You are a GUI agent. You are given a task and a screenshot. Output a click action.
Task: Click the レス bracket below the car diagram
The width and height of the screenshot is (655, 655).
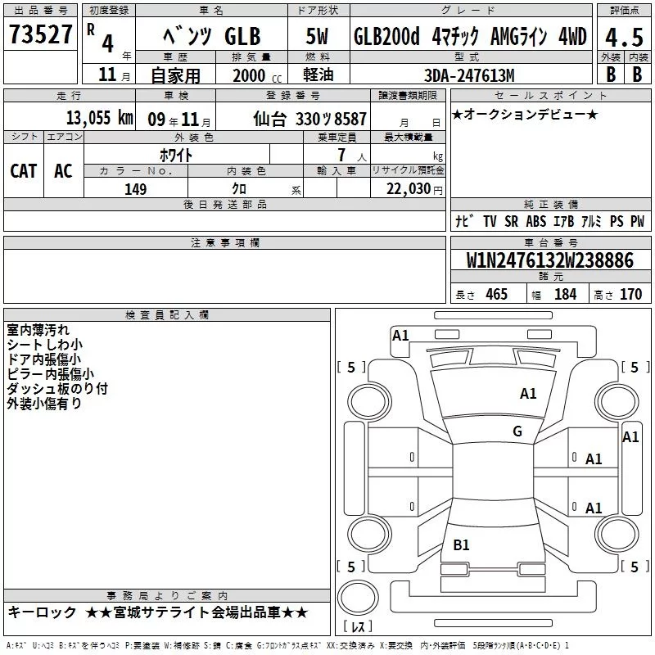(357, 628)
